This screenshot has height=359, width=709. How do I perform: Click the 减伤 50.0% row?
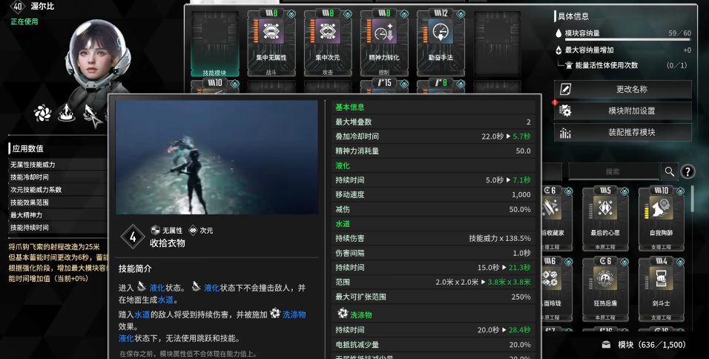click(x=433, y=209)
